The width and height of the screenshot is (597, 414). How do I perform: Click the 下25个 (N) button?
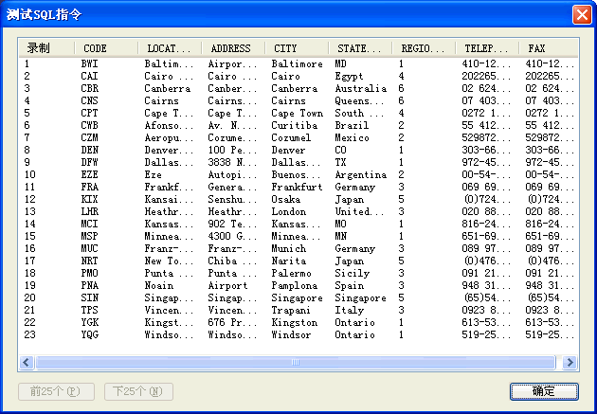pyautogui.click(x=138, y=391)
